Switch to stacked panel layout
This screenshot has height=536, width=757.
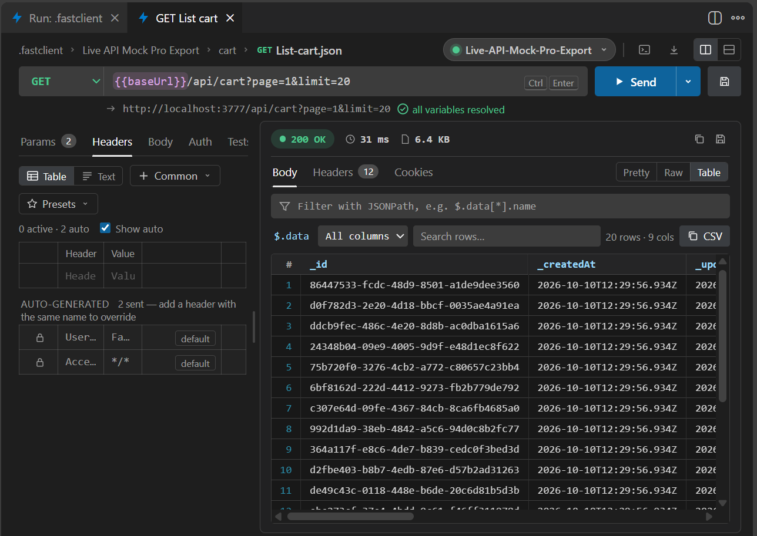point(729,50)
